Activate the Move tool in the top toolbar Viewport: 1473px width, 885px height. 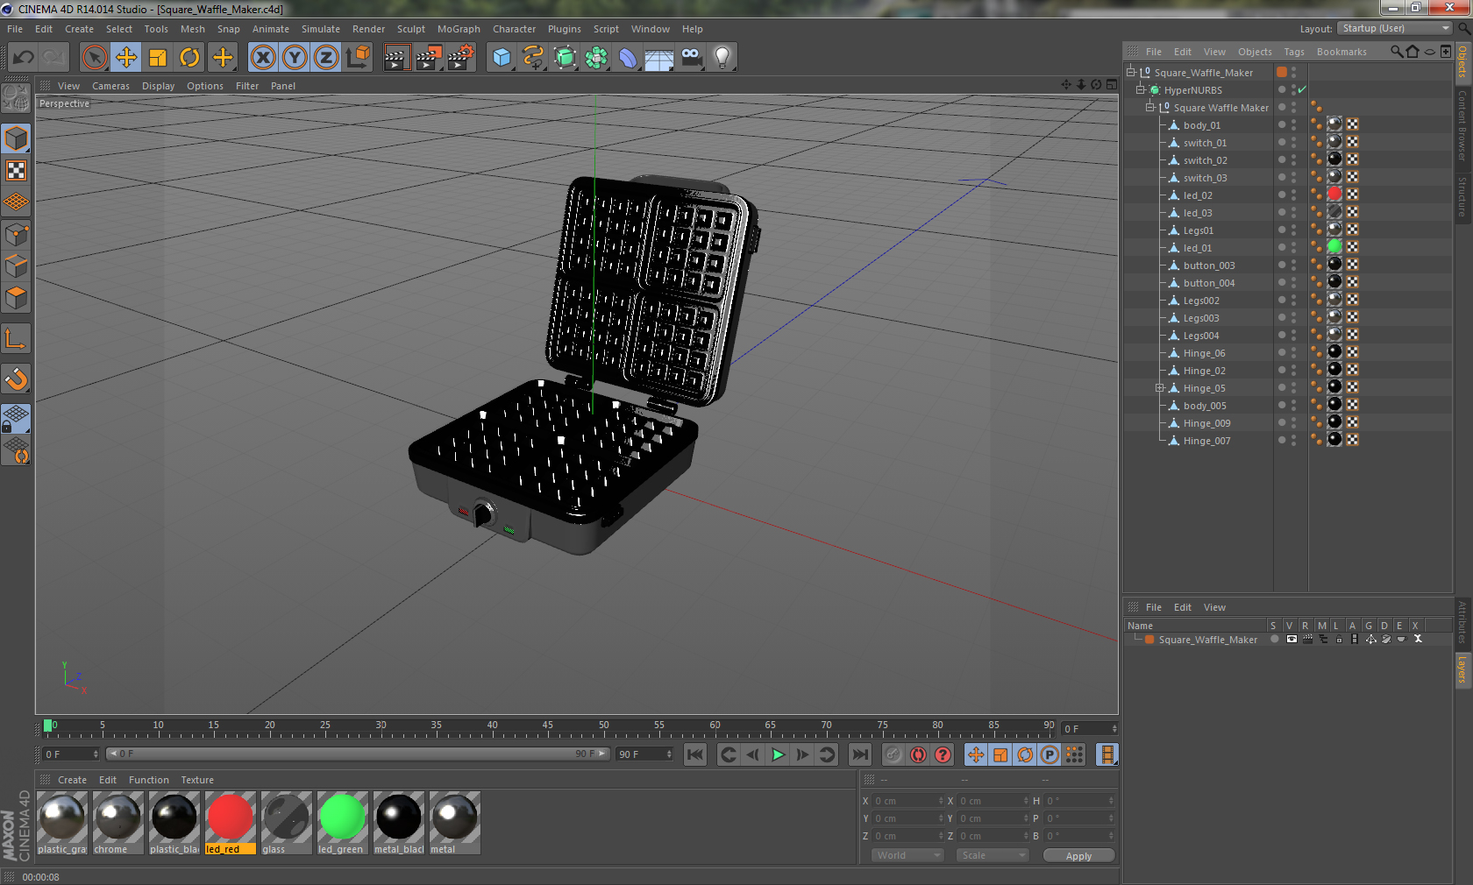(x=126, y=58)
